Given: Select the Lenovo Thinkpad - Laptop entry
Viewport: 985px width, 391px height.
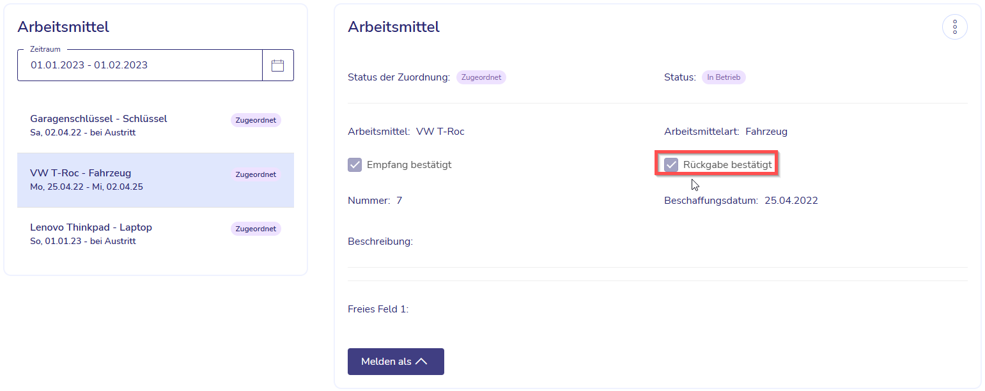Looking at the screenshot, I should tap(155, 234).
